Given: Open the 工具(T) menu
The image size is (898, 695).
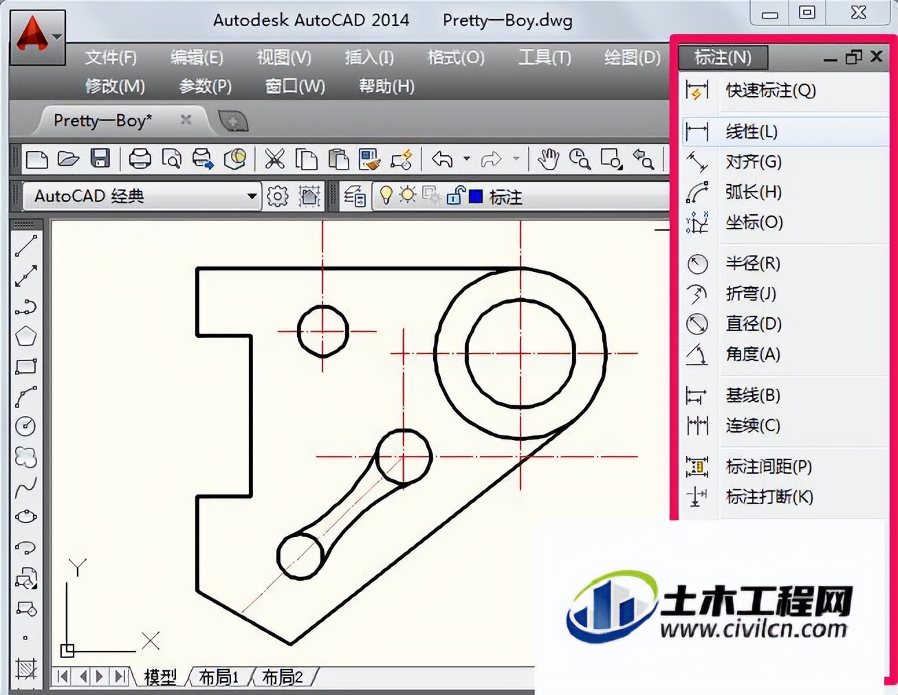Looking at the screenshot, I should (544, 57).
